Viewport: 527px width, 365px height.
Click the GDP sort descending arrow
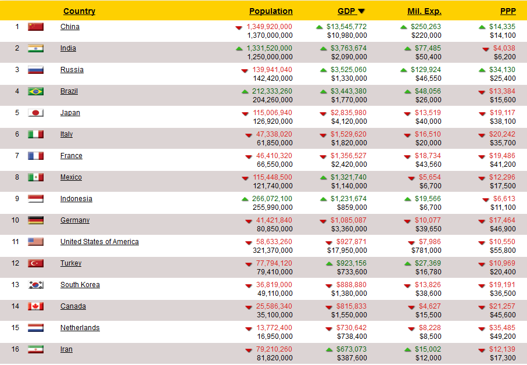pyautogui.click(x=361, y=11)
